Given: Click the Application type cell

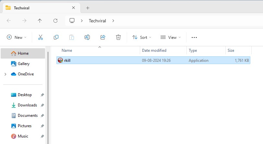Looking at the screenshot, I should tap(198, 61).
